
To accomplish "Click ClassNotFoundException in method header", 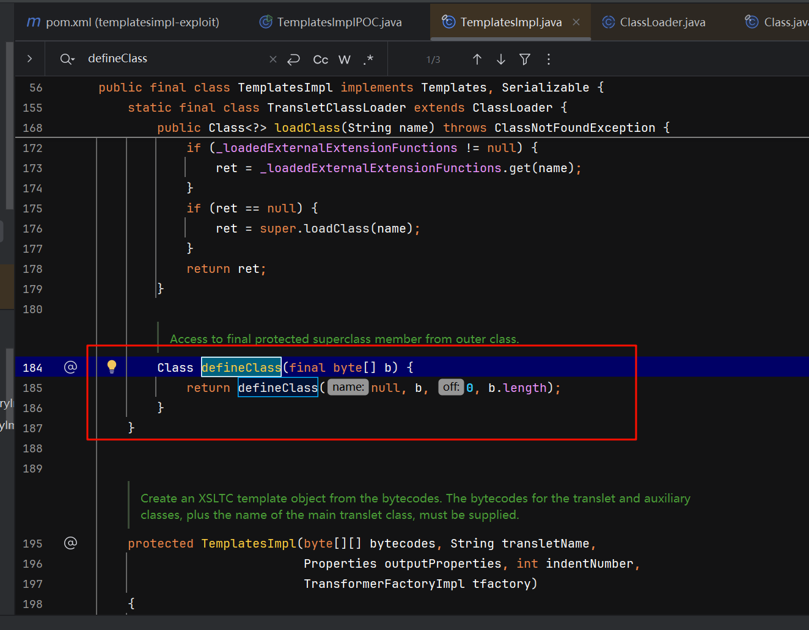I will coord(575,128).
